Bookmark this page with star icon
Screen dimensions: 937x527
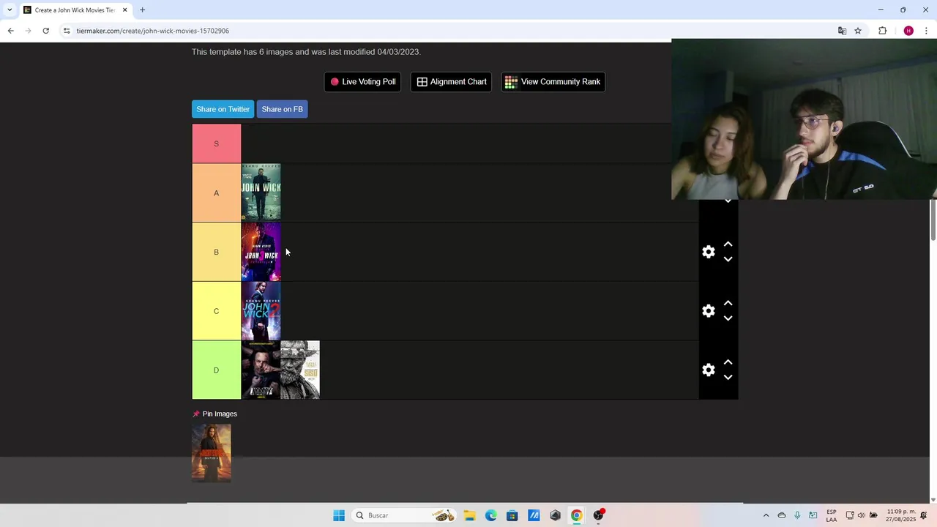[x=858, y=31]
